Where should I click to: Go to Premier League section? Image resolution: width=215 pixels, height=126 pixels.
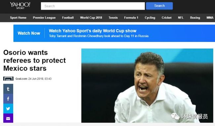pos(44,18)
